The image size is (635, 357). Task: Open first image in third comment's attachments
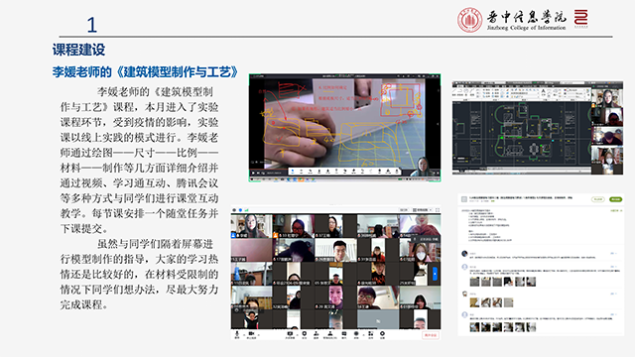point(474,301)
